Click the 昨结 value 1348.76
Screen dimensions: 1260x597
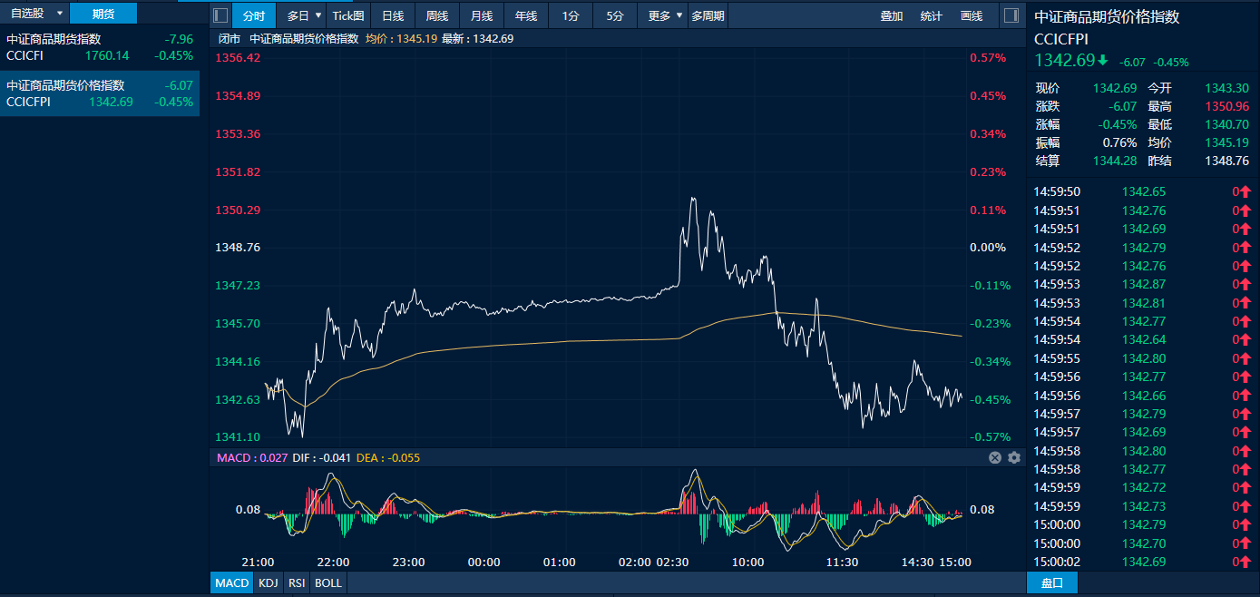1226,161
